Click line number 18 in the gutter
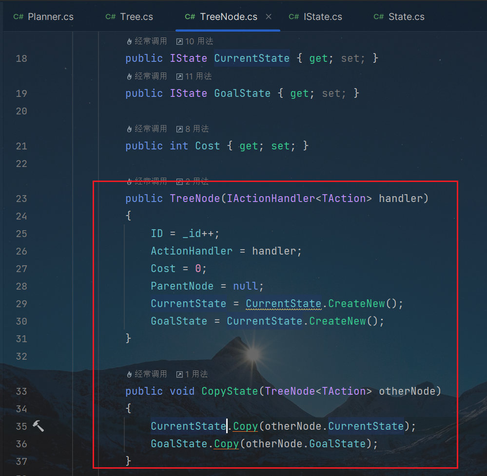Image resolution: width=487 pixels, height=476 pixels. (21, 58)
